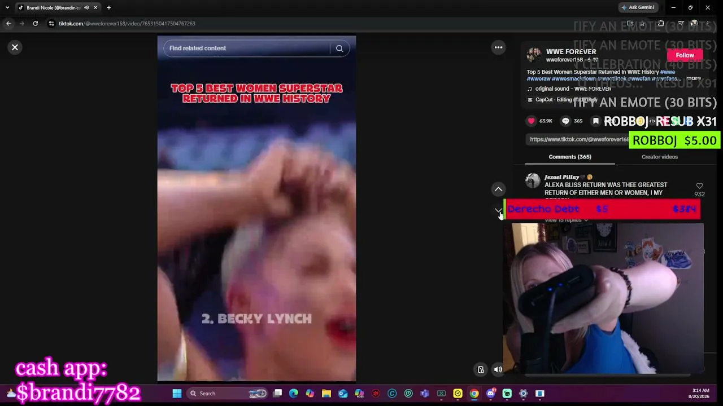Viewport: 723px width, 406px height.
Task: Open Jezael Pillay's profile picture
Action: 533,180
